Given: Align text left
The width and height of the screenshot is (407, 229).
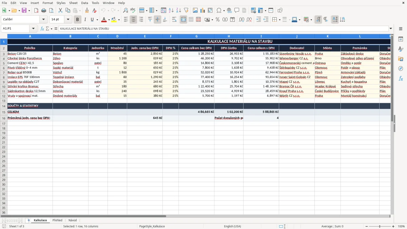Looking at the screenshot, I should (126, 20).
